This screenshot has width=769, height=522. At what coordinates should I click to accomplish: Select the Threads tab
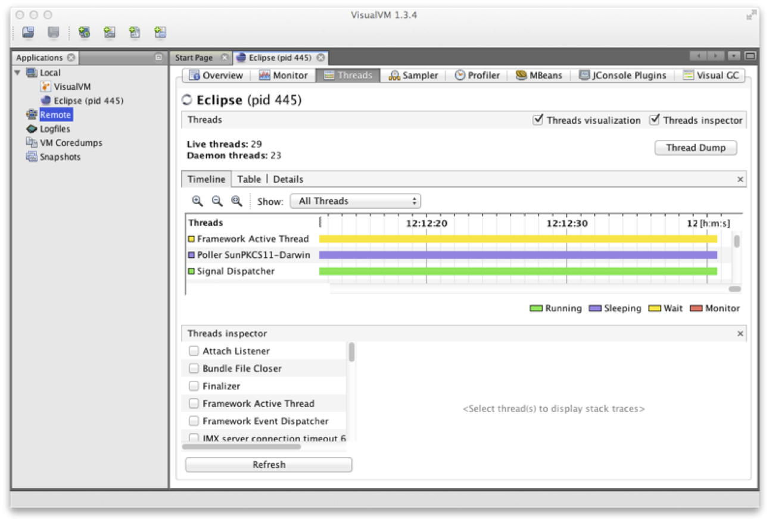(348, 76)
